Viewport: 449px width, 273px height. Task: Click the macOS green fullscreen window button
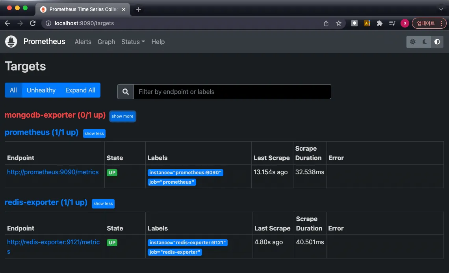[x=25, y=8]
